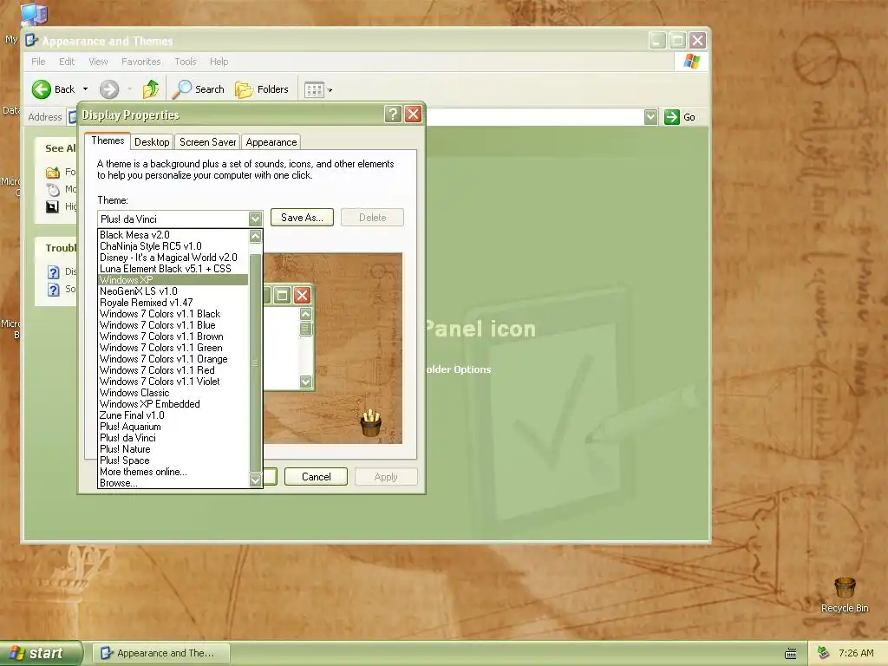888x666 pixels.
Task: Open the Back button history dropdown arrow
Action: [x=86, y=89]
